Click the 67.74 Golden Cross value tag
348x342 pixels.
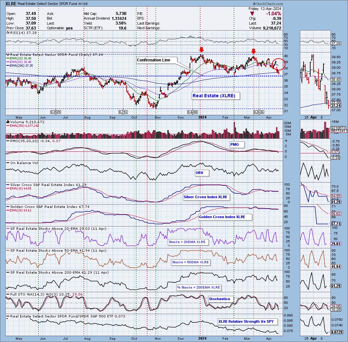pyautogui.click(x=336, y=224)
